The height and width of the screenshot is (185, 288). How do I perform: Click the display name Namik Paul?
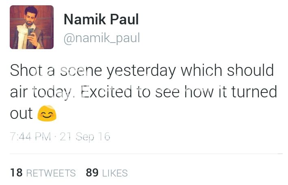pos(101,19)
